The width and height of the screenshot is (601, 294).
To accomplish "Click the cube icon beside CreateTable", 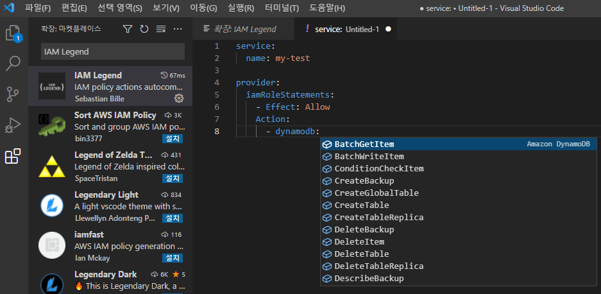I will pos(327,205).
